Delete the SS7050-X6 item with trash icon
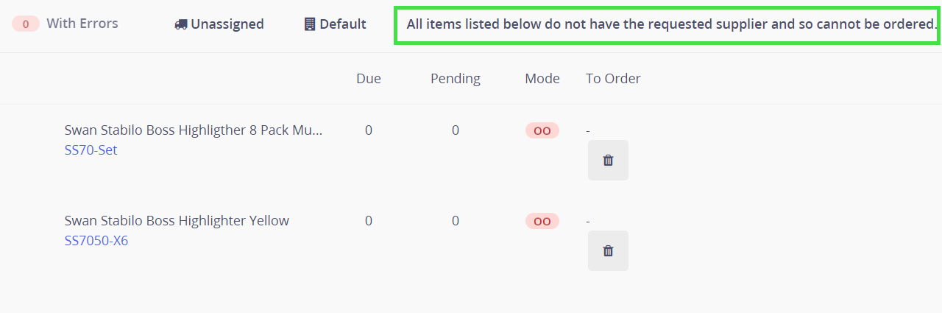The image size is (942, 313). 608,250
